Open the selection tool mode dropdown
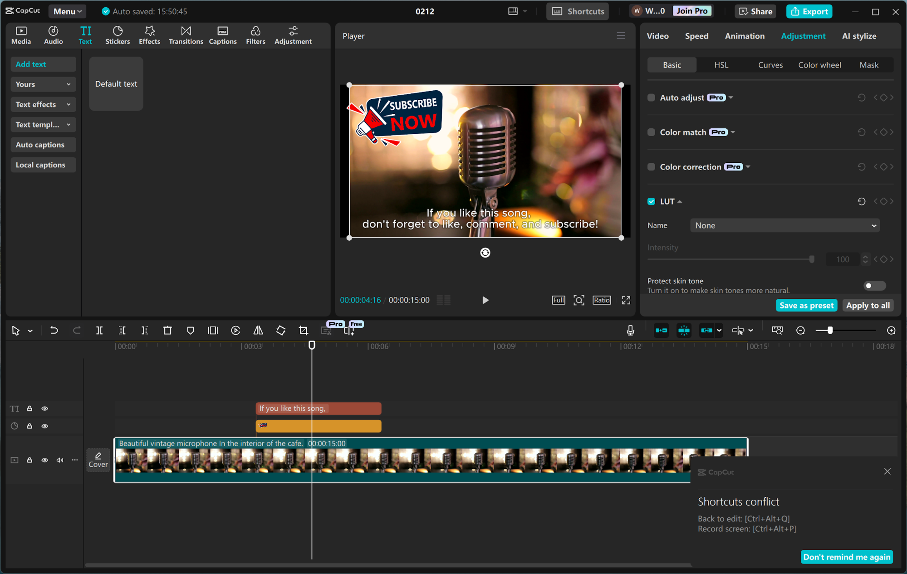This screenshot has width=907, height=574. point(30,331)
